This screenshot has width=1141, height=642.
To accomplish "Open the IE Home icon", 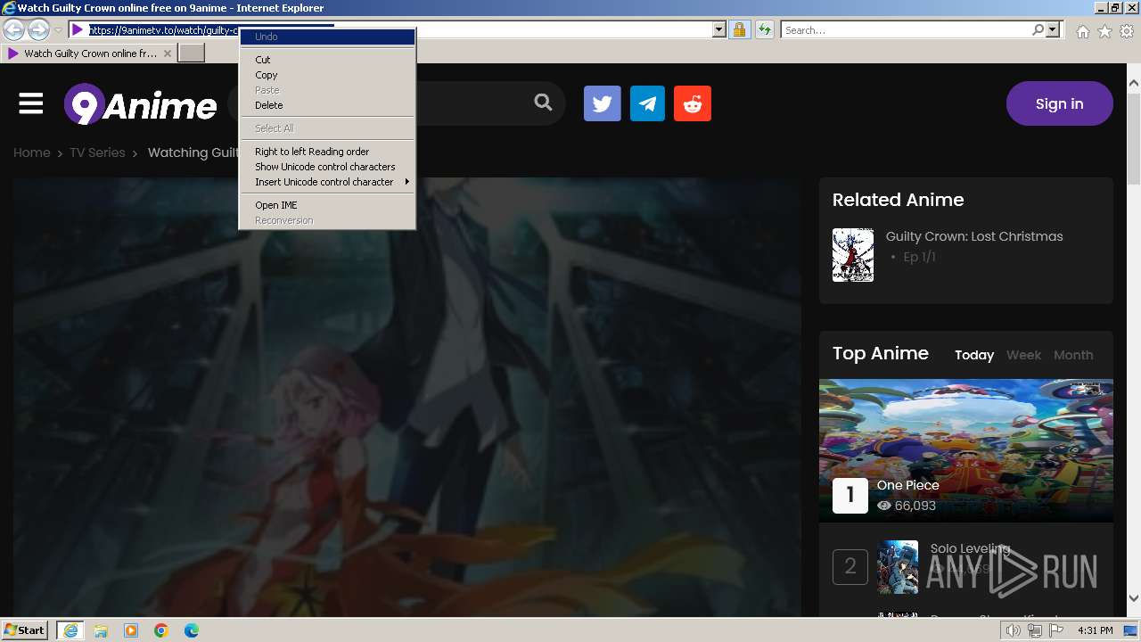I will [1082, 31].
